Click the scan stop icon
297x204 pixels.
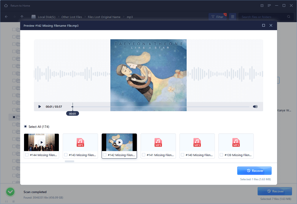click(x=13, y=201)
